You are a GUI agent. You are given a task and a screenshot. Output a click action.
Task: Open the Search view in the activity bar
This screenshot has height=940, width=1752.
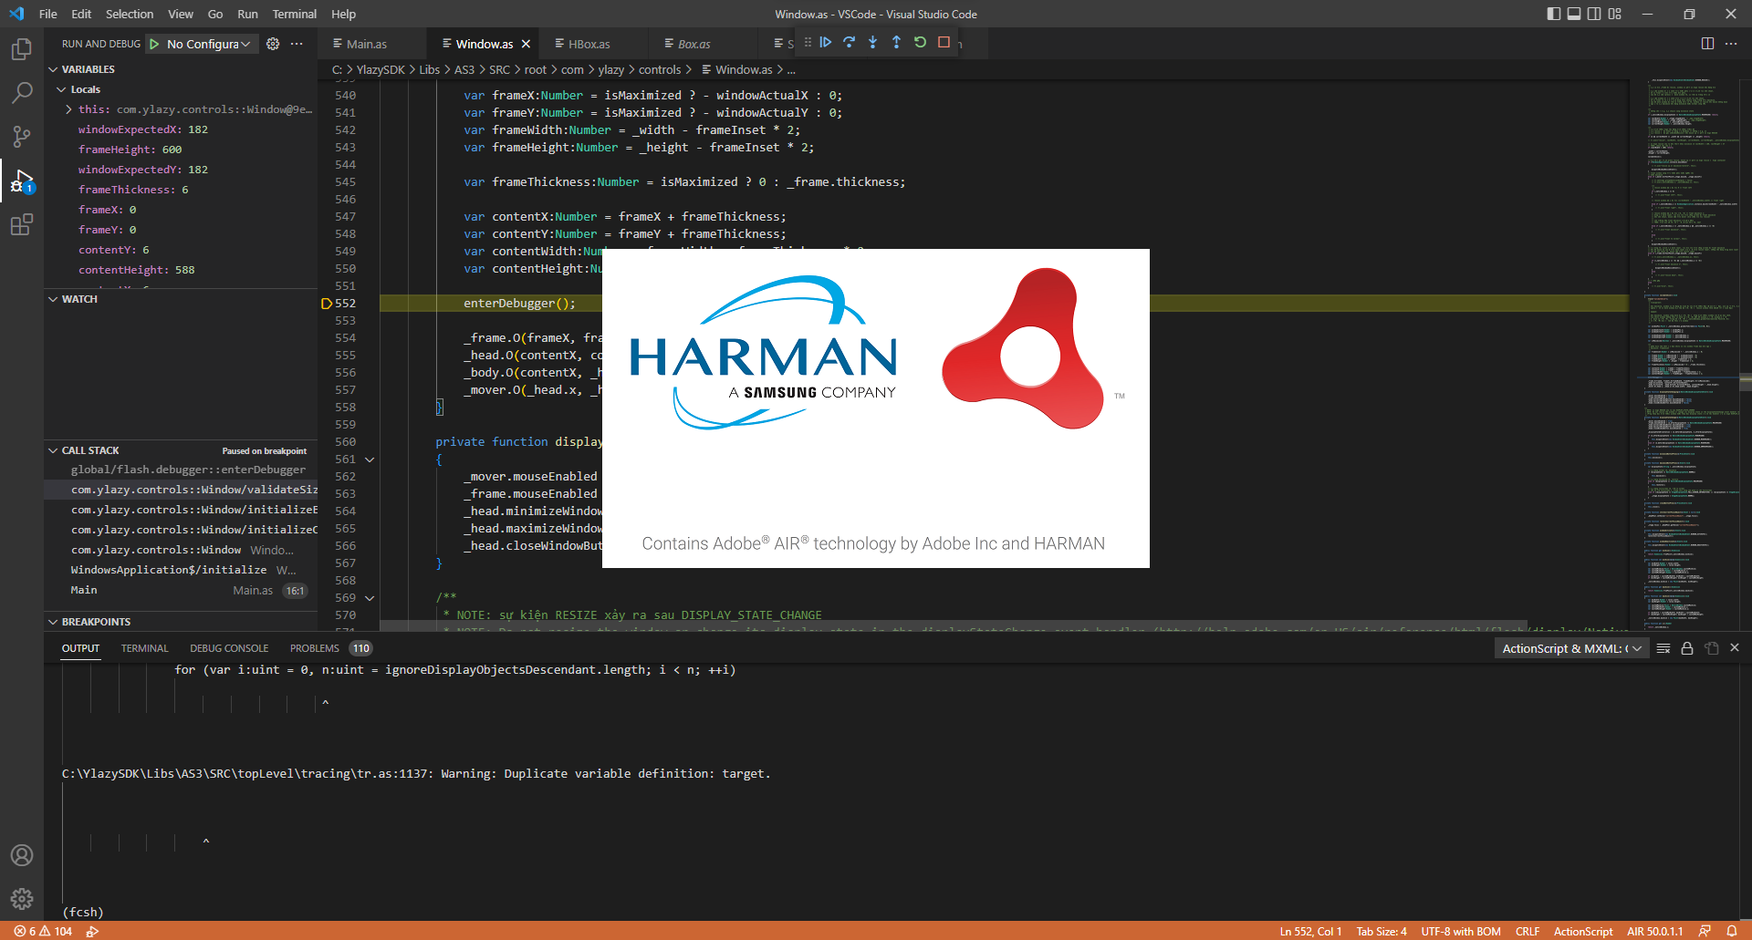(22, 92)
